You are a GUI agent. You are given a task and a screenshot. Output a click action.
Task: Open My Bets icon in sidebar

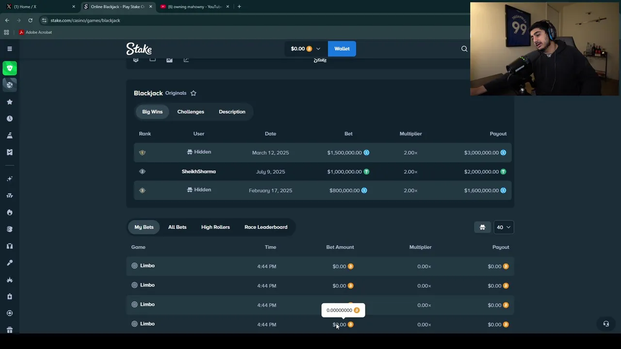[x=9, y=152]
